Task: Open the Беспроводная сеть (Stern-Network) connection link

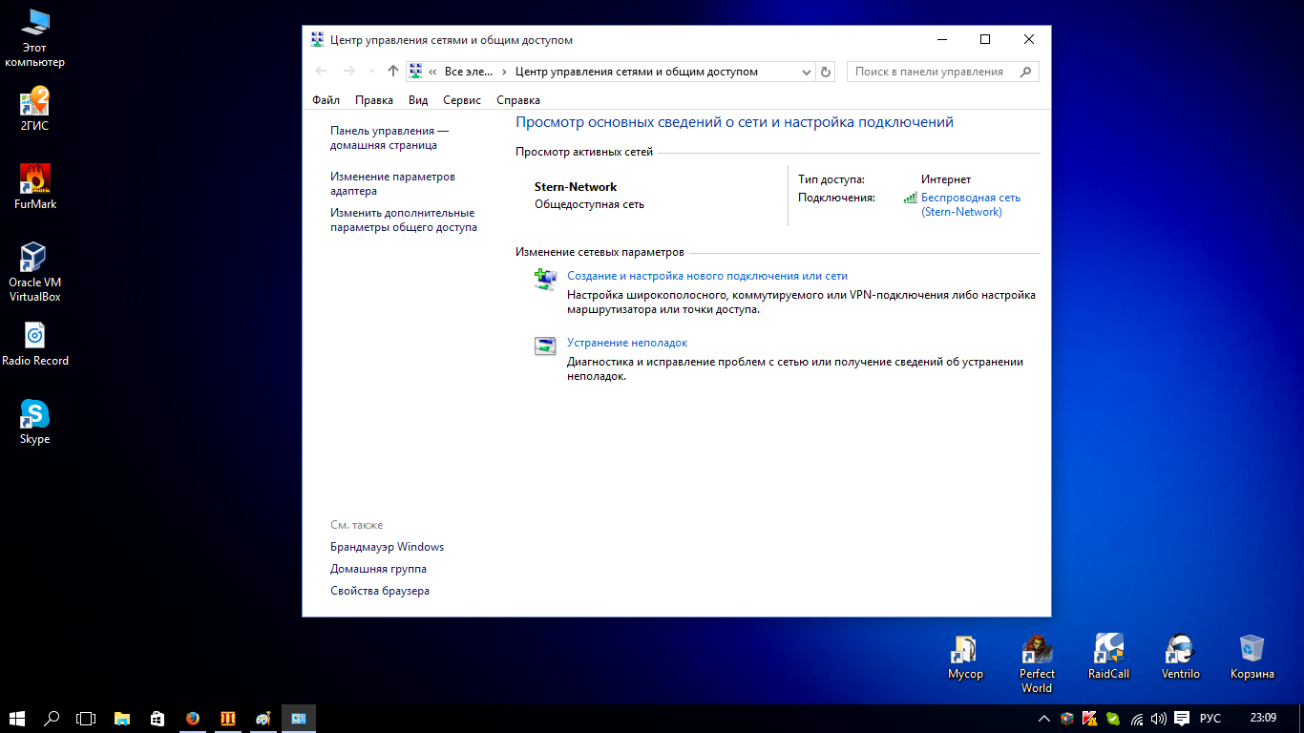Action: click(x=970, y=204)
